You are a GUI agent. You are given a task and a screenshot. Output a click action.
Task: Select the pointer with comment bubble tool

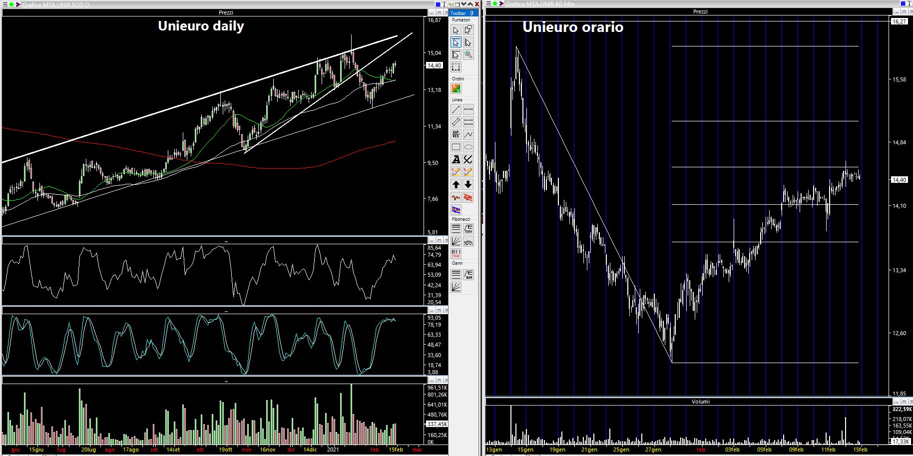(x=468, y=30)
